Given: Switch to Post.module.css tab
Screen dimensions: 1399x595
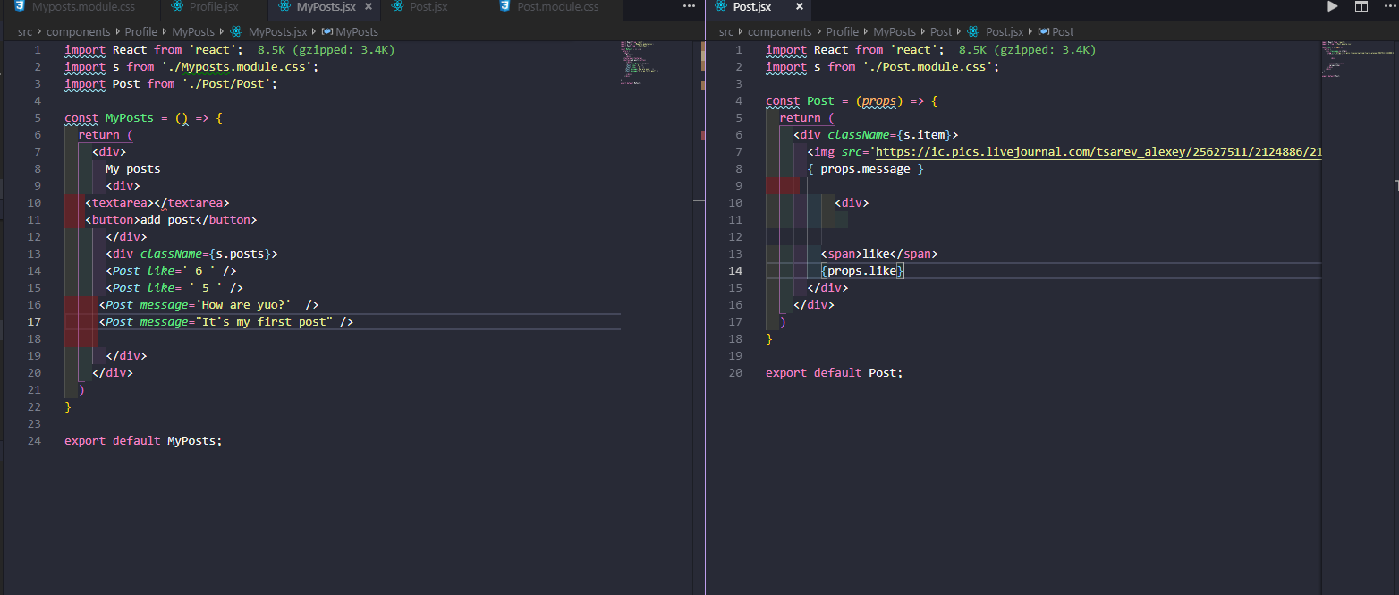Looking at the screenshot, I should click(557, 7).
